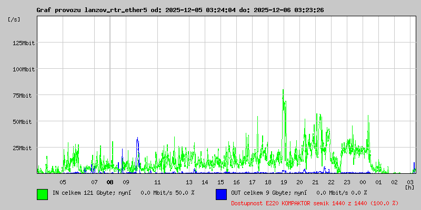Select the 05 hour axis label
The image size is (421, 210).
(x=63, y=182)
